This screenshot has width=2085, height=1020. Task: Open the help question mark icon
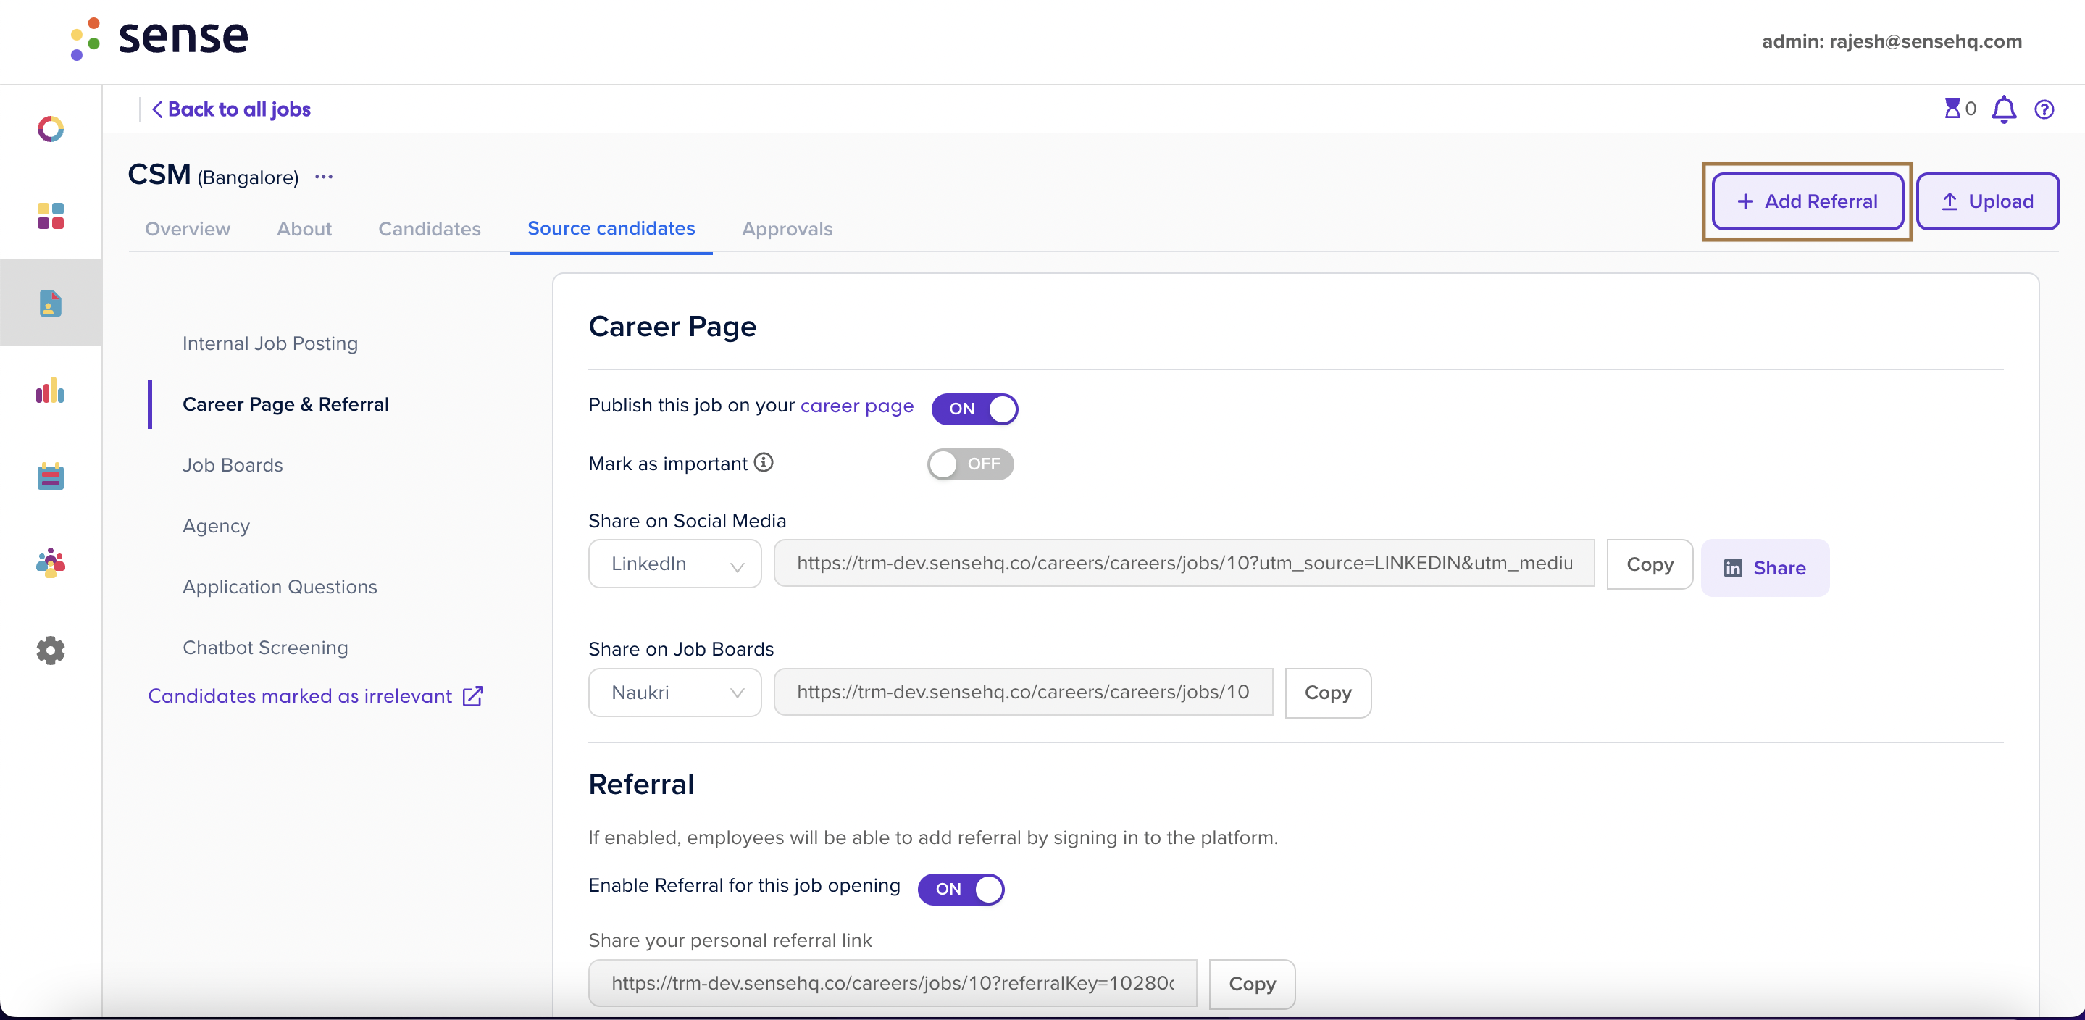click(x=2044, y=109)
